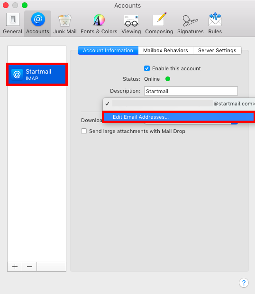
Task: Open the Rules preferences pane
Action: (215, 23)
